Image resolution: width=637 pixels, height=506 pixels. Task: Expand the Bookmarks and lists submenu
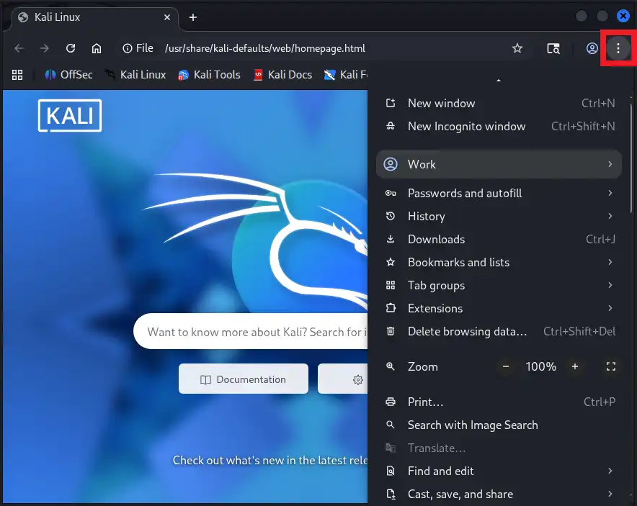[x=459, y=262]
